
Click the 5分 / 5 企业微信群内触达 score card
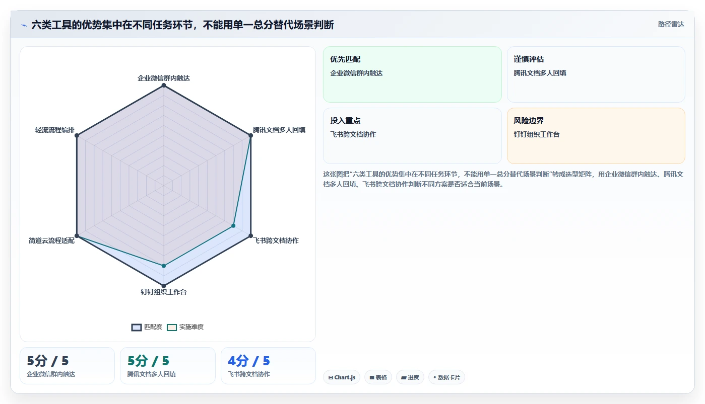point(67,366)
